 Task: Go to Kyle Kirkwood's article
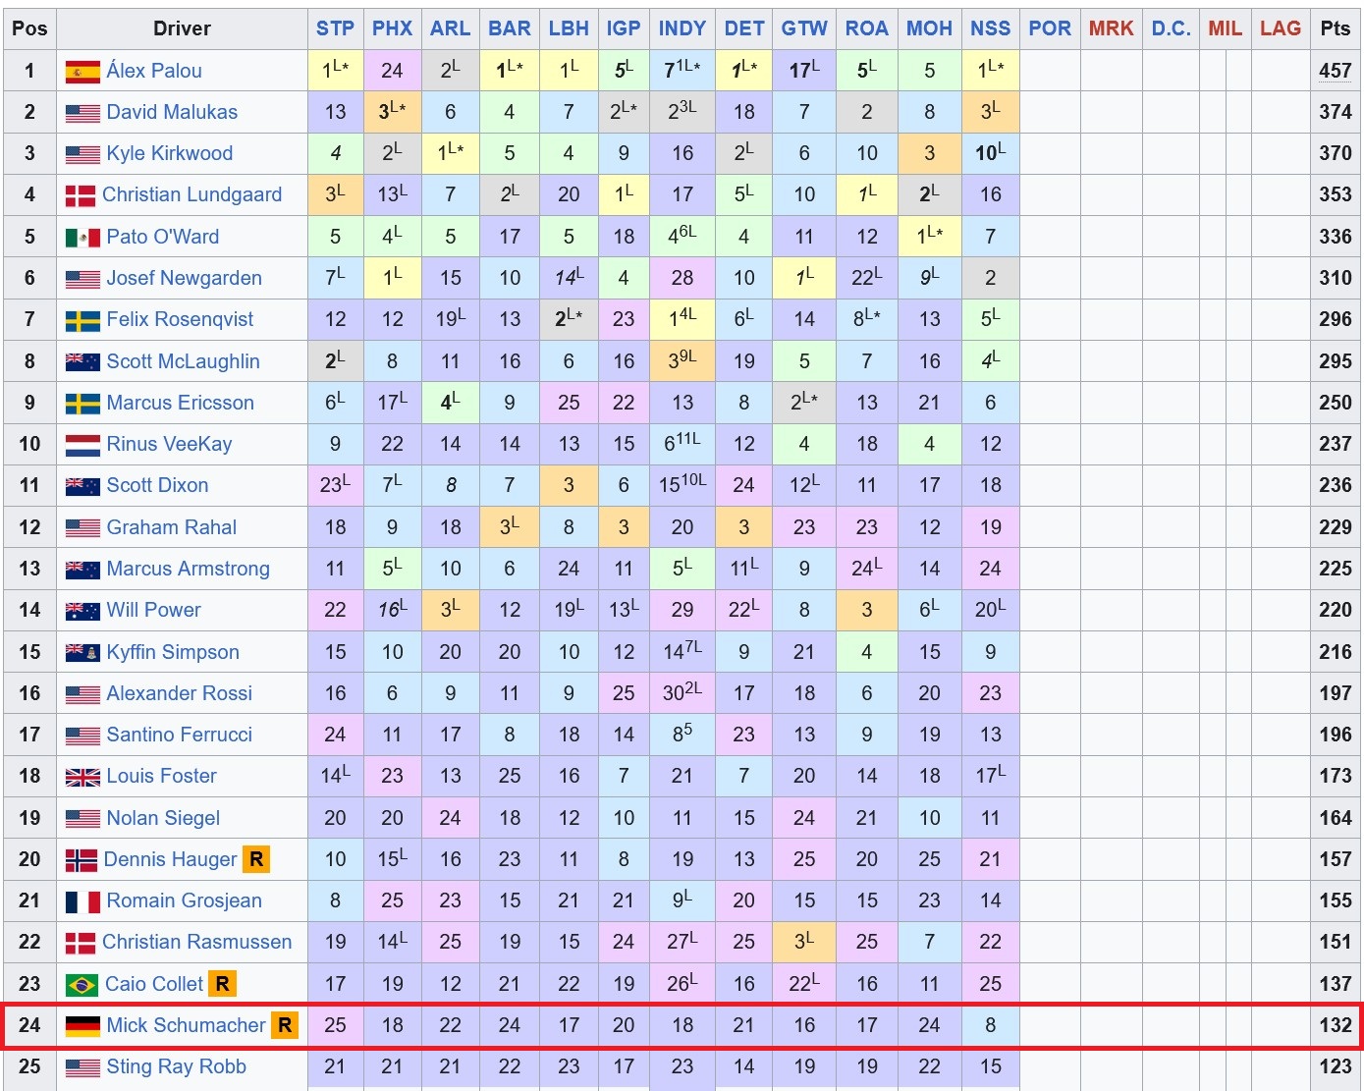(x=170, y=154)
